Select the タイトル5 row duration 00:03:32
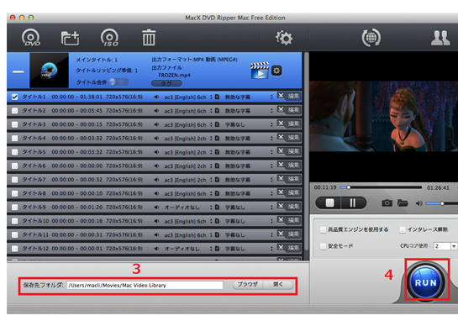Viewport: 458px width, 326px height. pos(92,152)
